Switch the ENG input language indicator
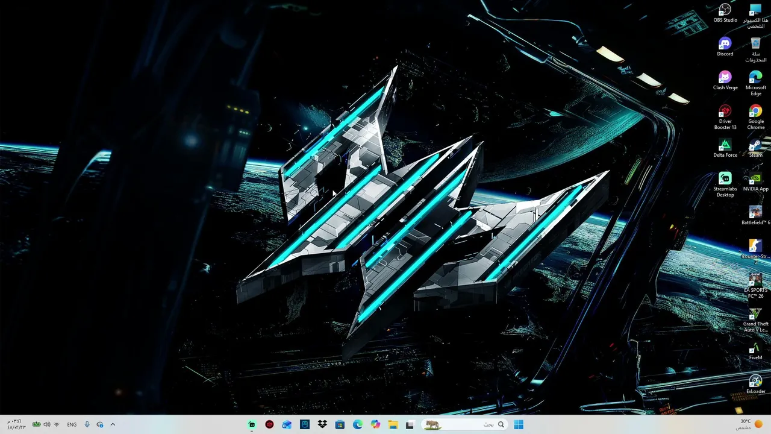The width and height of the screenshot is (771, 434). point(72,424)
